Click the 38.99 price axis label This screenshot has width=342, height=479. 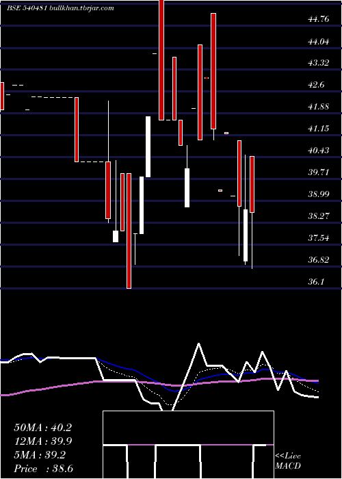tap(319, 194)
